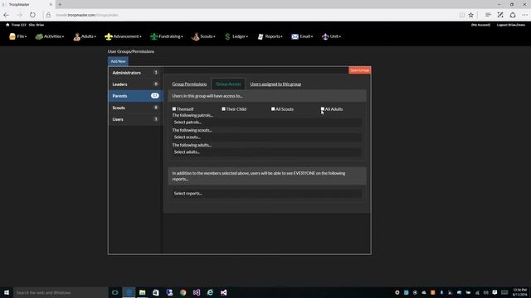Add page to favorites star icon
This screenshot has width=531, height=298.
click(x=471, y=15)
